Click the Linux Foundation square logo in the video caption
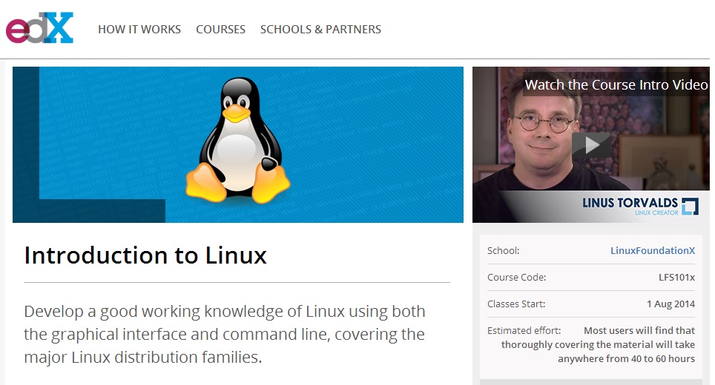The image size is (715, 385). point(690,206)
